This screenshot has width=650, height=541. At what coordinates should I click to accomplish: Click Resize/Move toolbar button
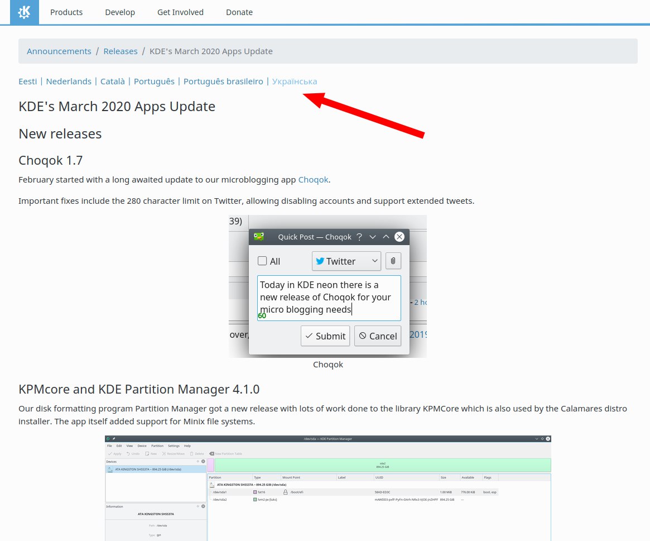(174, 454)
